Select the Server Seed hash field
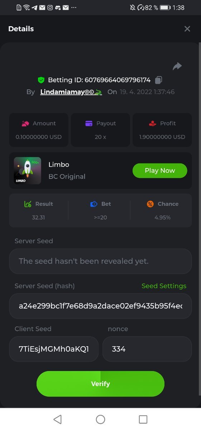This screenshot has width=201, height=431. click(x=100, y=306)
